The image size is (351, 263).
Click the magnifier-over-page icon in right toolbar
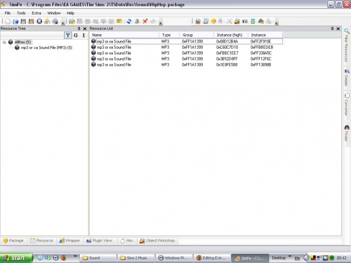tap(206, 21)
